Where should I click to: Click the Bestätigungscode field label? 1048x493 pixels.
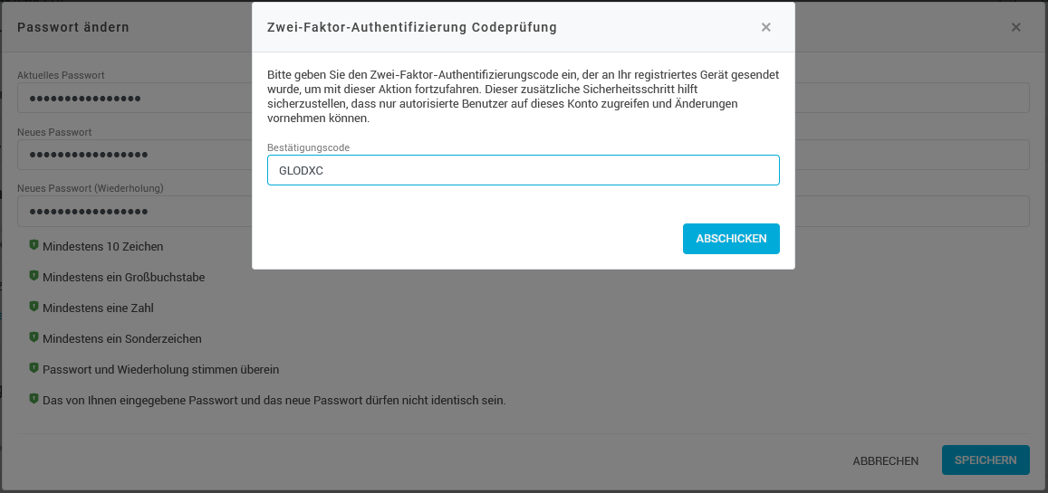(308, 147)
